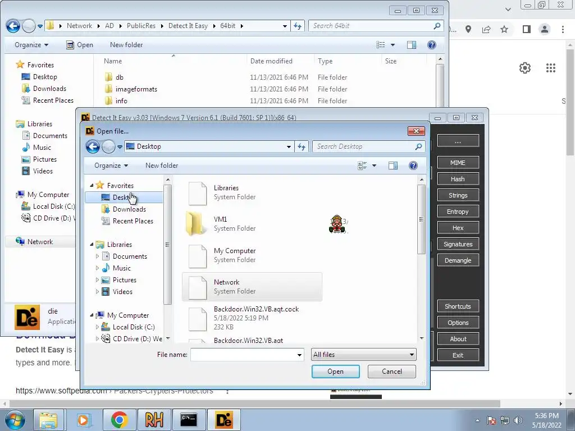Click Demangle button in Detect It Easy
The height and width of the screenshot is (431, 575).
[x=458, y=260]
